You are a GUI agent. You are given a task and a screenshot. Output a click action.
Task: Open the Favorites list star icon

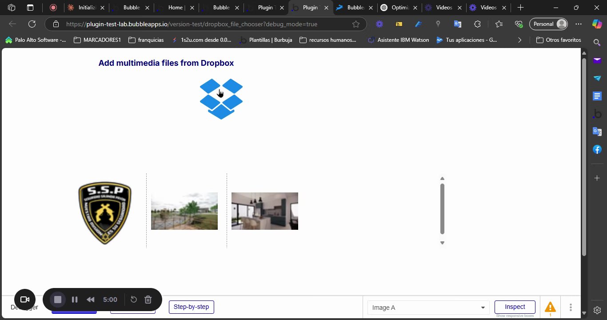coord(499,24)
